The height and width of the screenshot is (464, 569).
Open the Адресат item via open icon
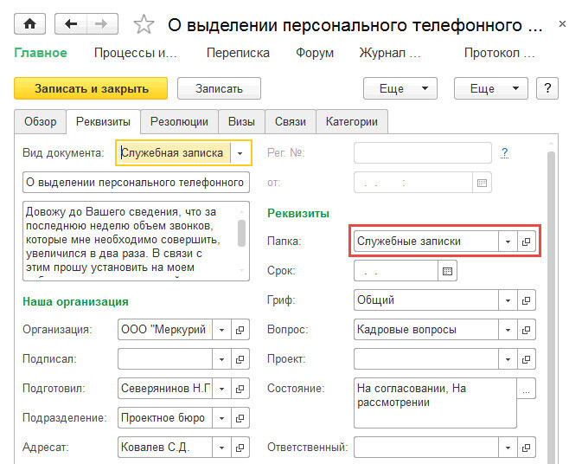pyautogui.click(x=240, y=448)
